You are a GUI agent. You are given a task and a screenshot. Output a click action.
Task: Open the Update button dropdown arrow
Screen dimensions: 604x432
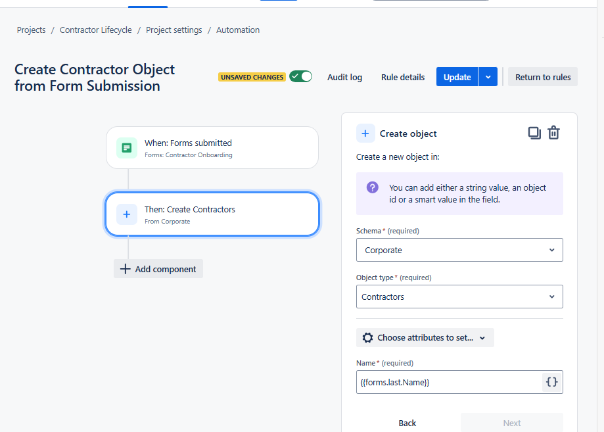[x=488, y=77]
